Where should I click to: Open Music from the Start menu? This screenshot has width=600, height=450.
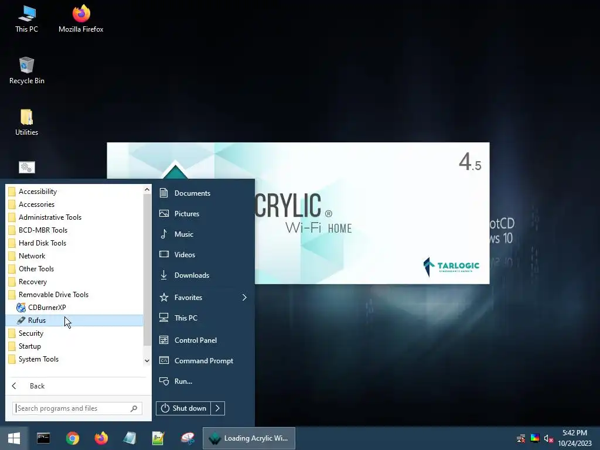[x=203, y=234]
